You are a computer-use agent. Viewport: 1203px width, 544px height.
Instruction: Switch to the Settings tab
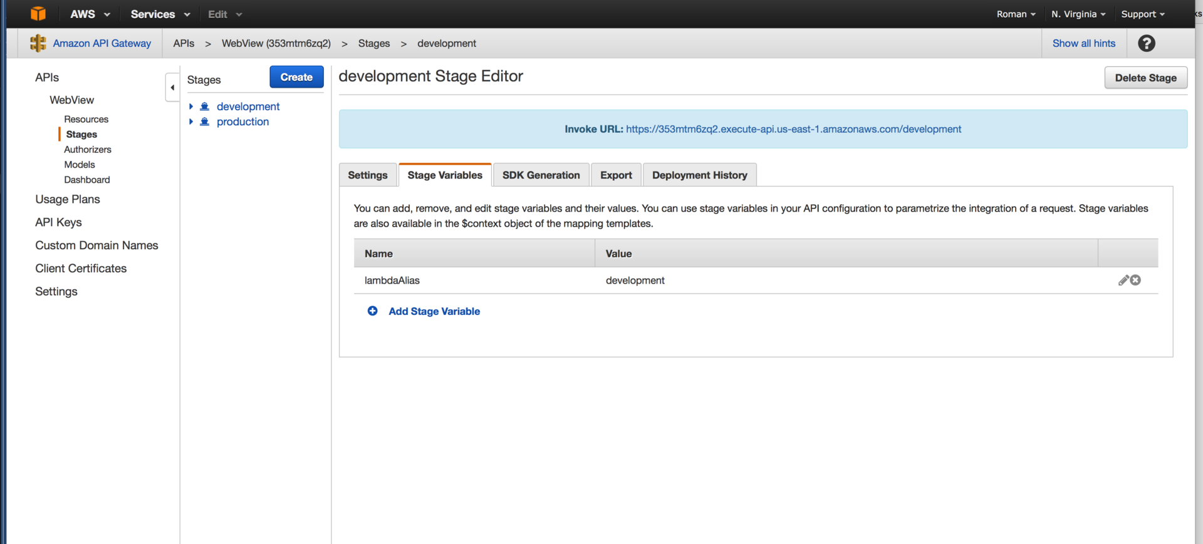[x=368, y=175]
